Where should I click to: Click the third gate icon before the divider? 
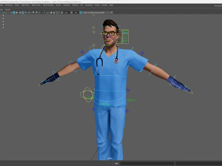(6, 12)
